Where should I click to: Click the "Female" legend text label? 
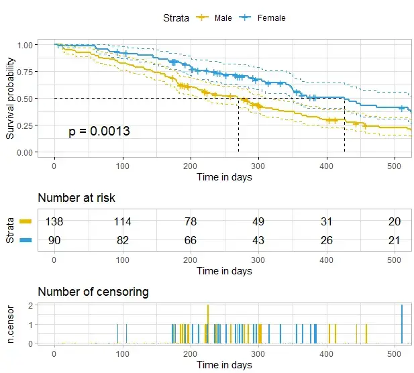coord(271,17)
